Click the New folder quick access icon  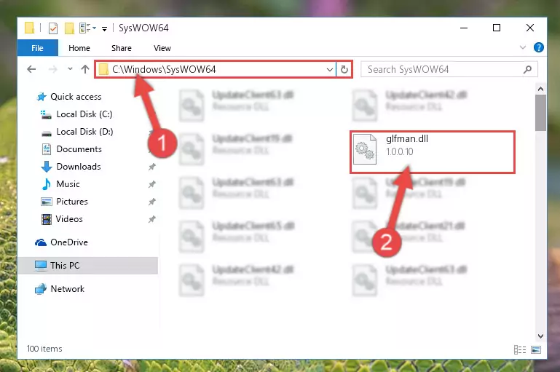[x=69, y=28]
